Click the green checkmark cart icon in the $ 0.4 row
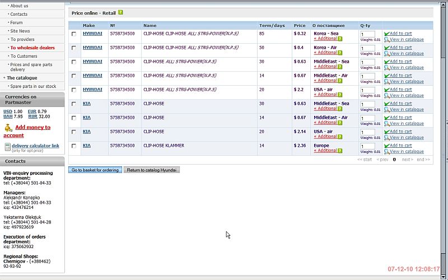This screenshot has width=448, height=280. tap(387, 48)
